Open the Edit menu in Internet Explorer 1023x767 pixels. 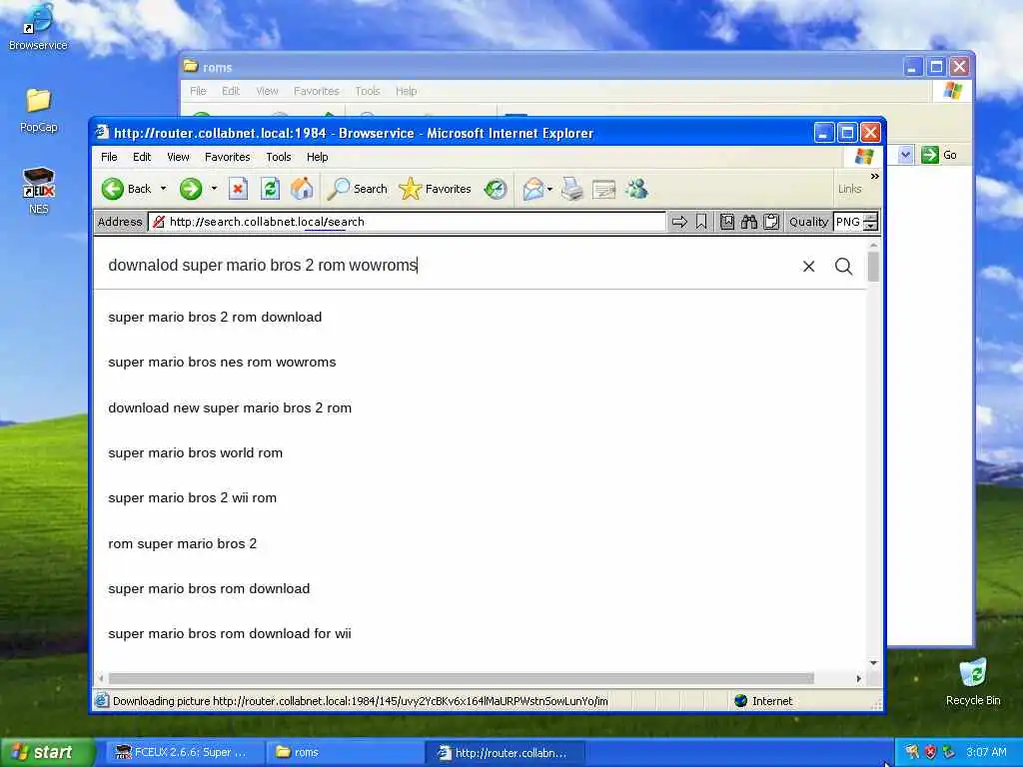pyautogui.click(x=142, y=157)
